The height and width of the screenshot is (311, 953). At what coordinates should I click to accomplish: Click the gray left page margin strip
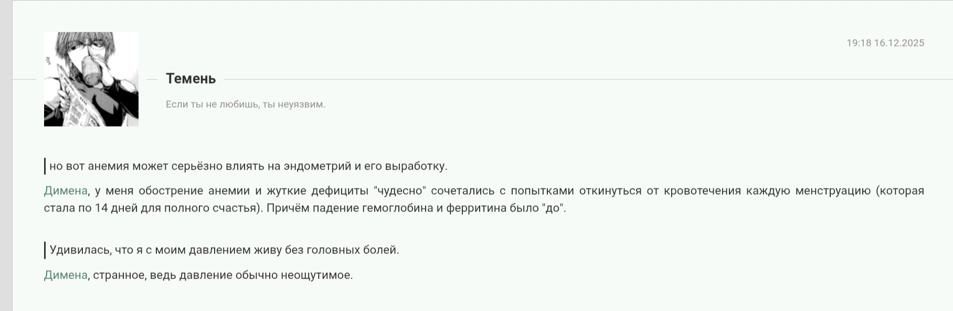[6, 157]
